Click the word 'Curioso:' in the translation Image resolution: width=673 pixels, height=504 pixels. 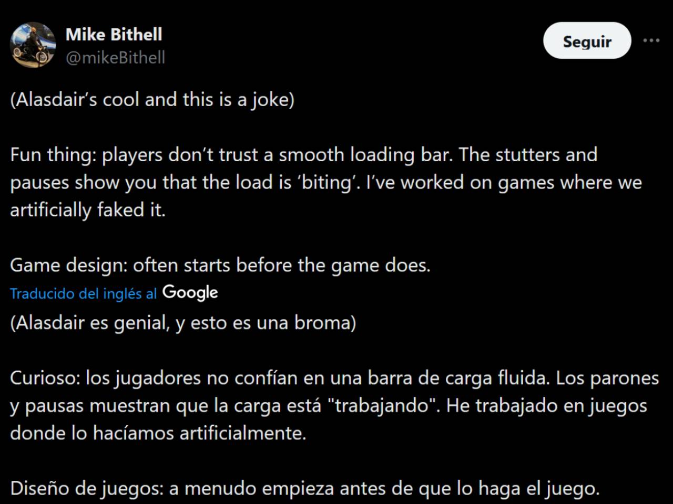[x=45, y=378]
